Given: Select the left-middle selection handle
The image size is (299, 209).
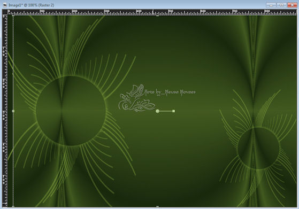Looking at the screenshot, I should click(13, 111).
